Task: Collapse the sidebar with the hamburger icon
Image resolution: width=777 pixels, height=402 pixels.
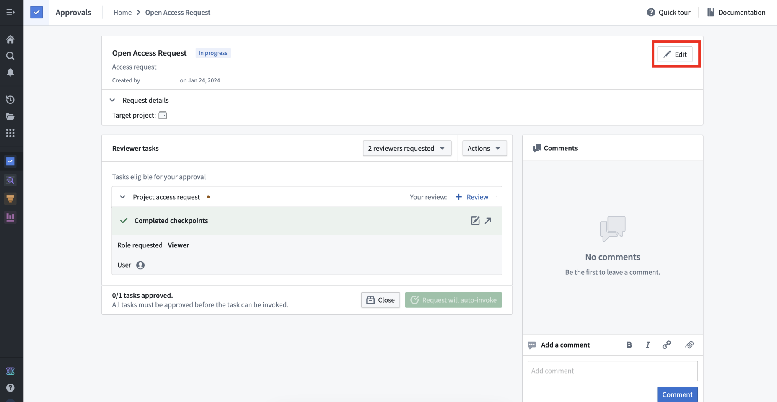Action: (x=10, y=13)
